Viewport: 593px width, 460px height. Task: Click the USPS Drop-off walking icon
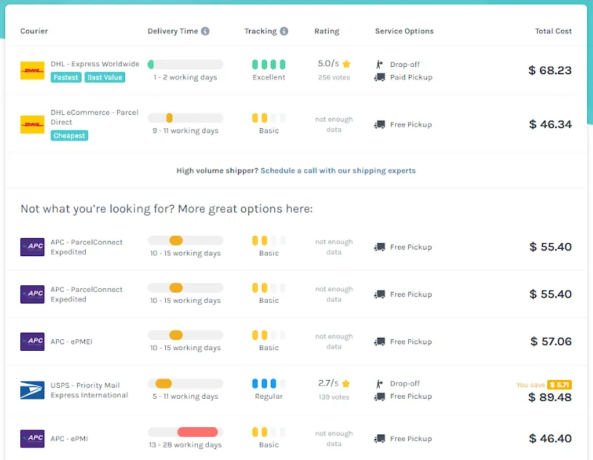(379, 384)
